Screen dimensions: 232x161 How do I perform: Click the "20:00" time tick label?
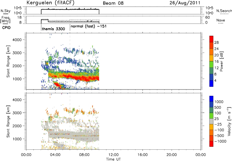pyautogui.click(x=171, y=155)
